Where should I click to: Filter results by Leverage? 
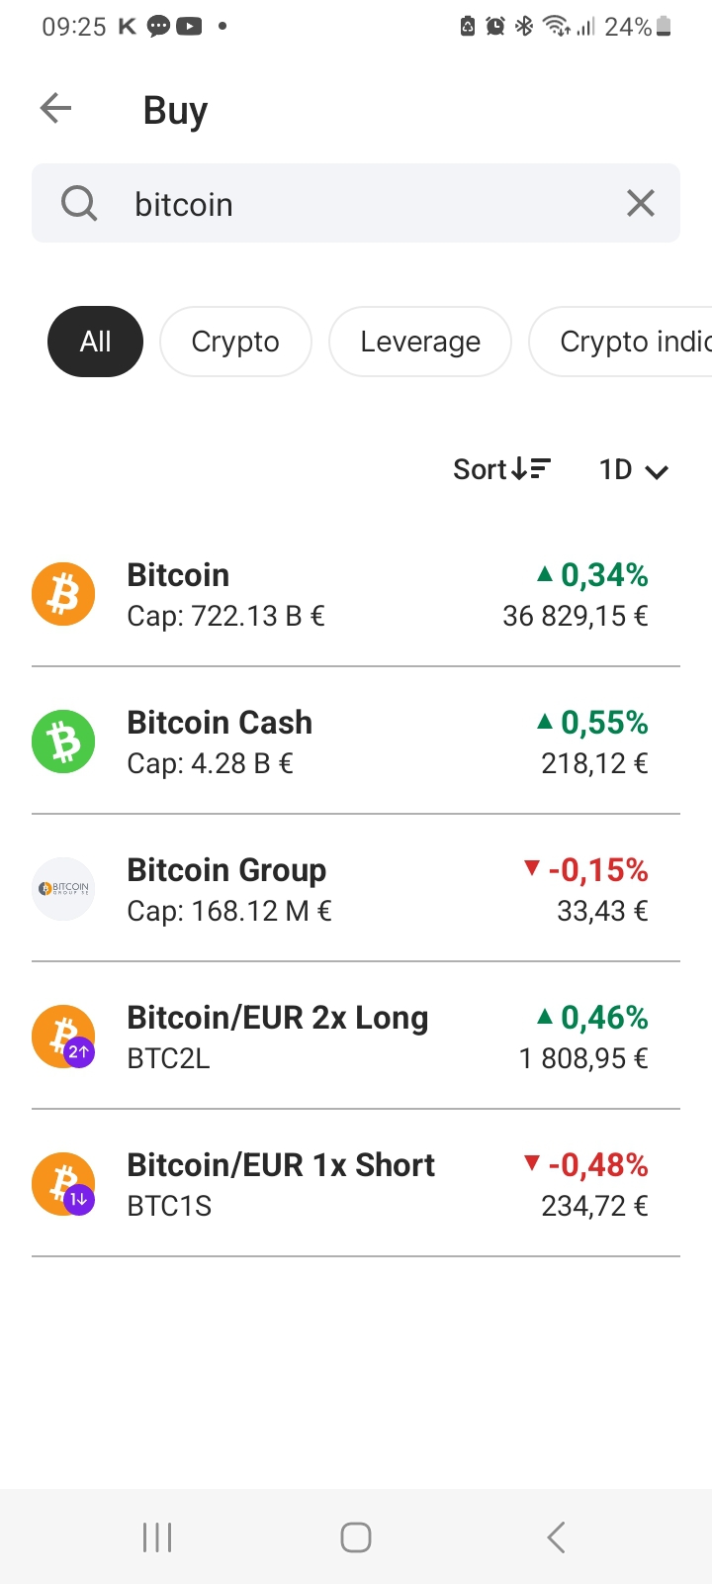(420, 342)
